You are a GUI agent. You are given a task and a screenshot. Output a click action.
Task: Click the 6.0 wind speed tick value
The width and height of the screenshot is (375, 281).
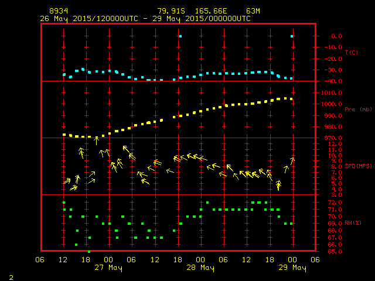point(336,178)
